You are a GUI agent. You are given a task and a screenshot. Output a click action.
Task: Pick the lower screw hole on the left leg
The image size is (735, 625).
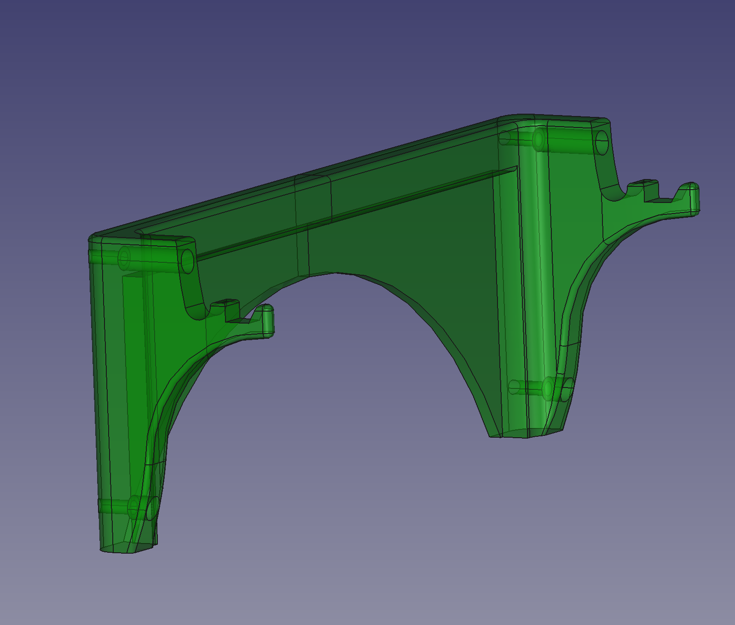click(x=152, y=508)
